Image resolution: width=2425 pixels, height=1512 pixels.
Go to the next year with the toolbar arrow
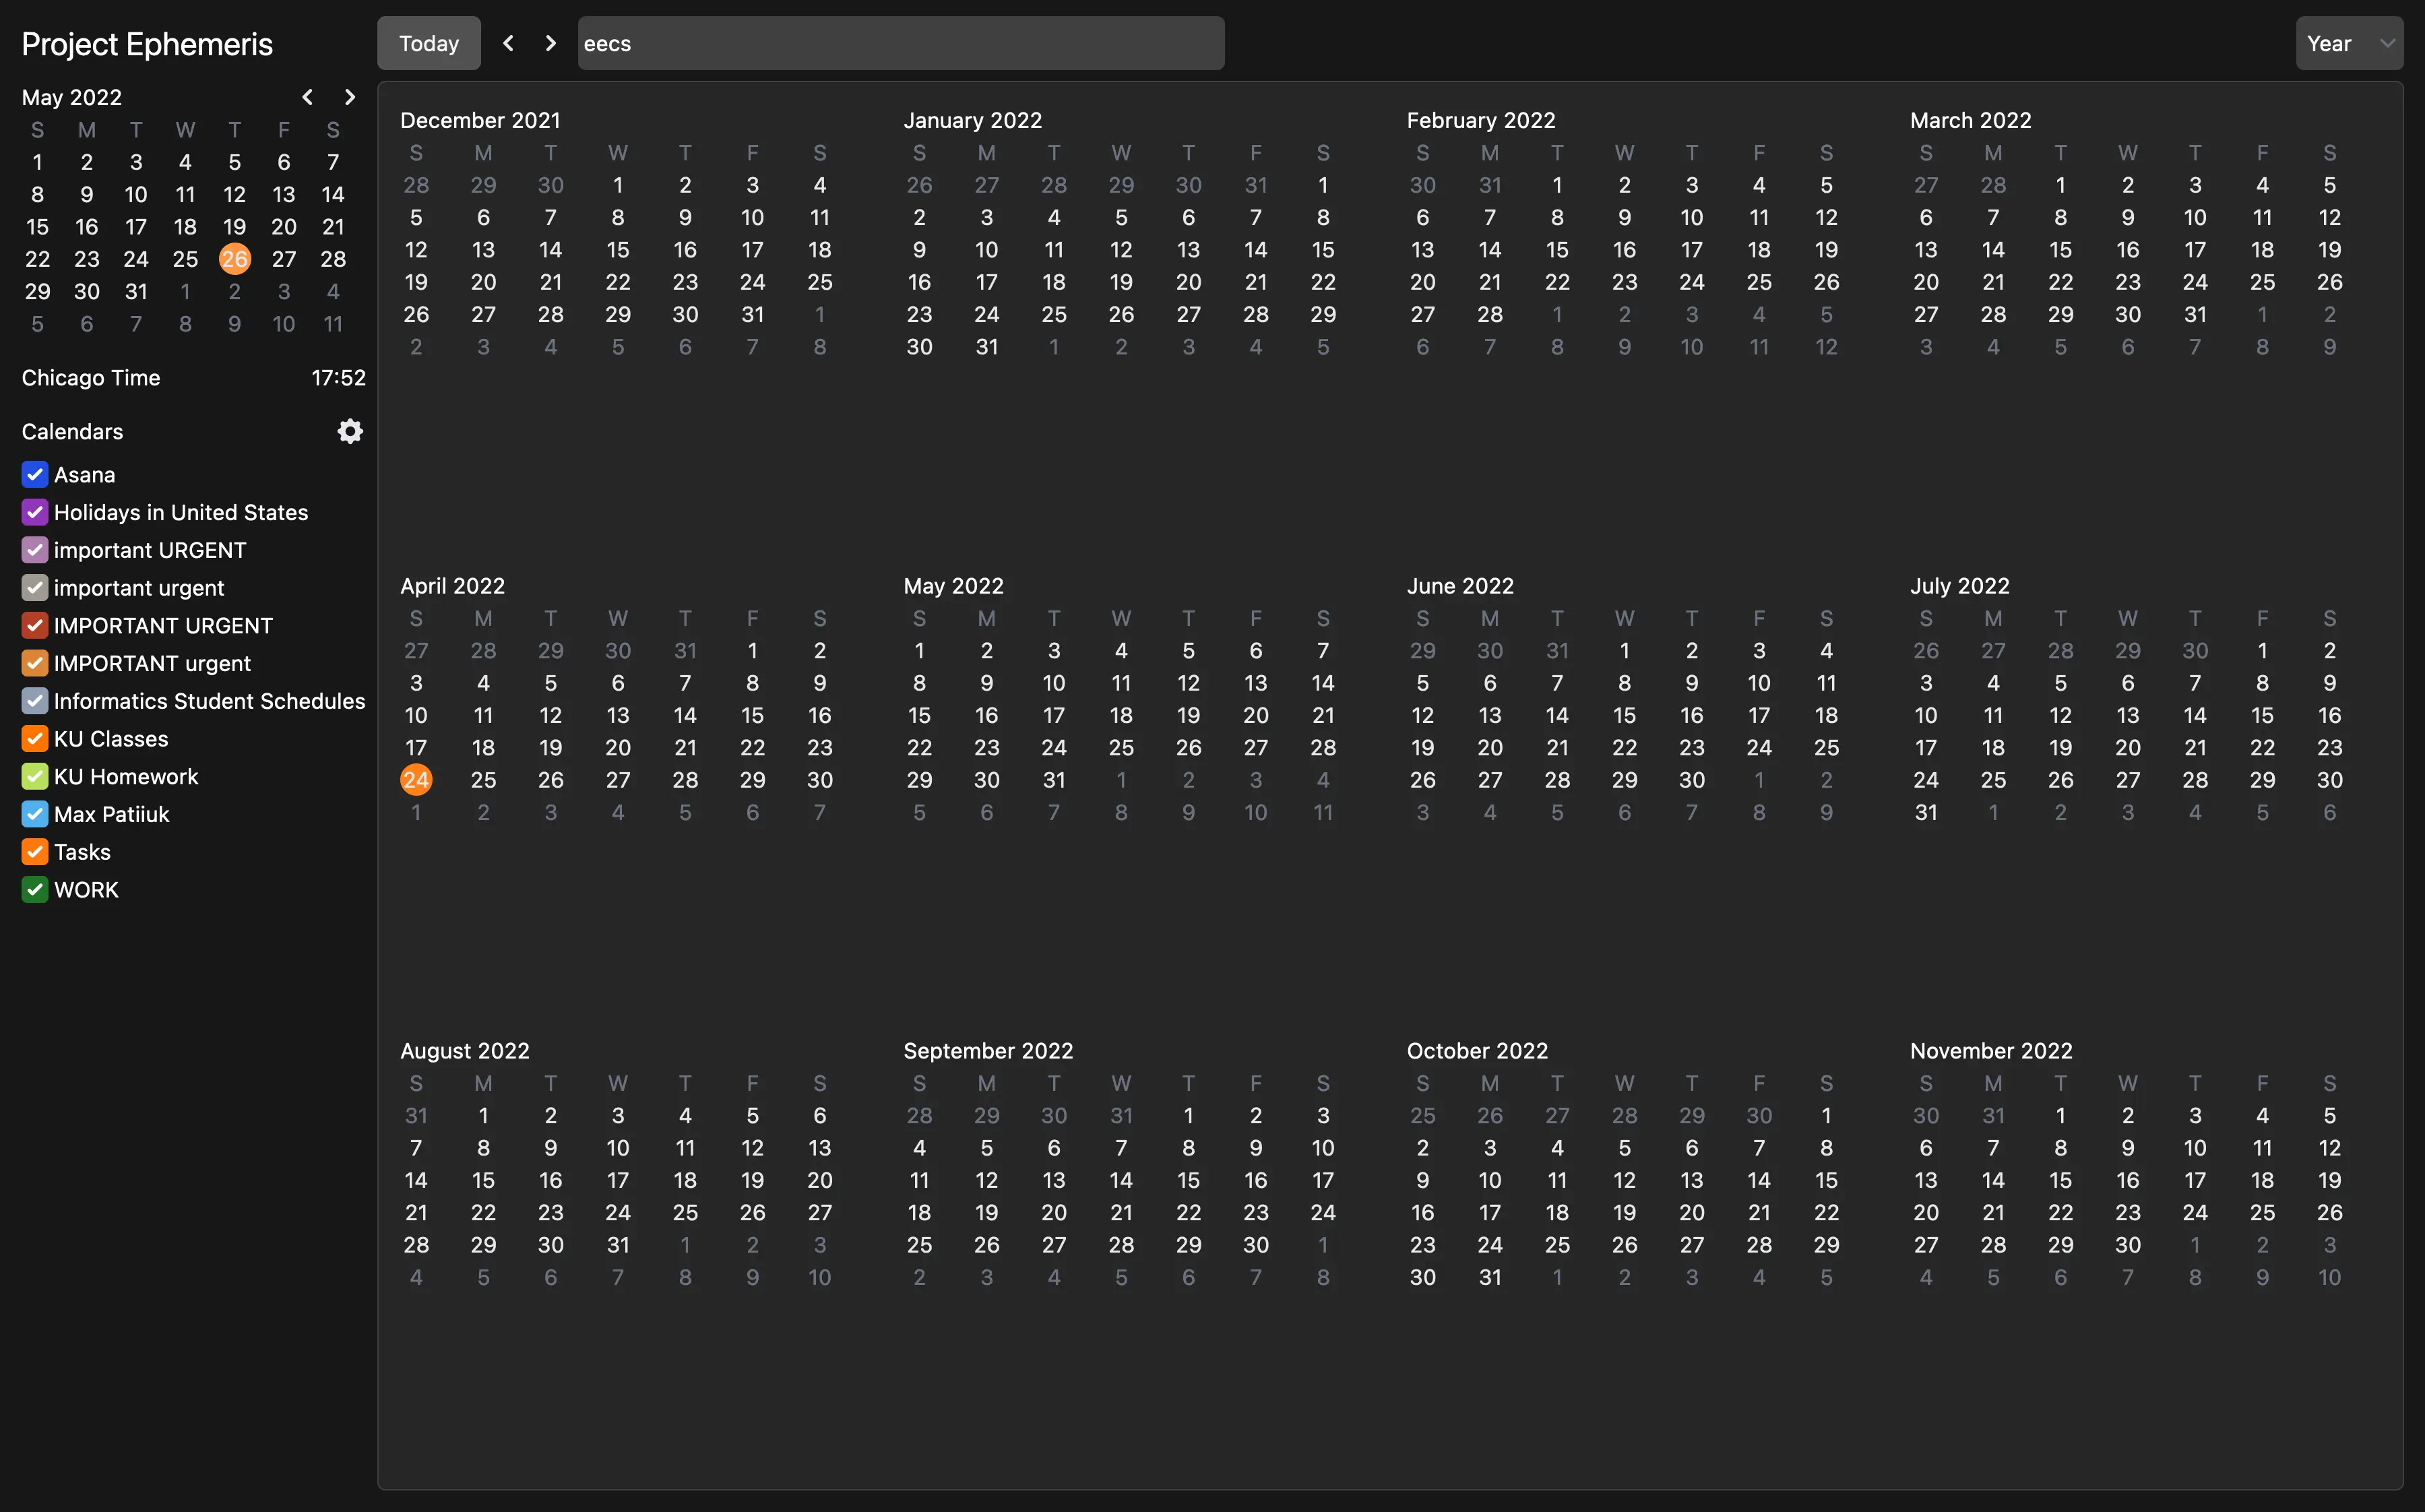pos(550,43)
